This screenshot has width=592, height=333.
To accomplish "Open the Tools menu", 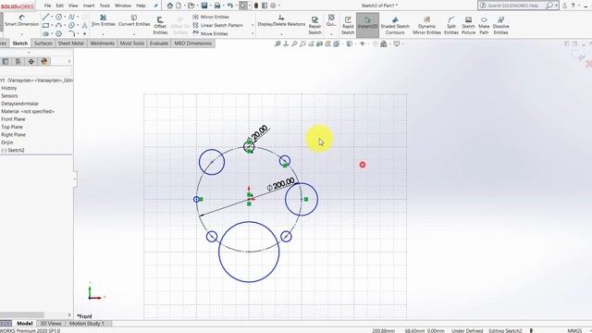I will coord(105,6).
